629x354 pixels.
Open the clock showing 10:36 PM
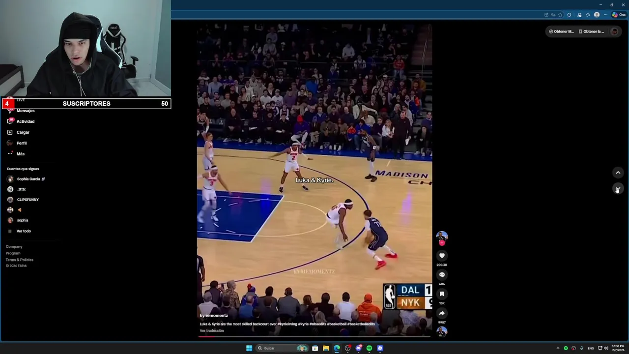(618, 348)
